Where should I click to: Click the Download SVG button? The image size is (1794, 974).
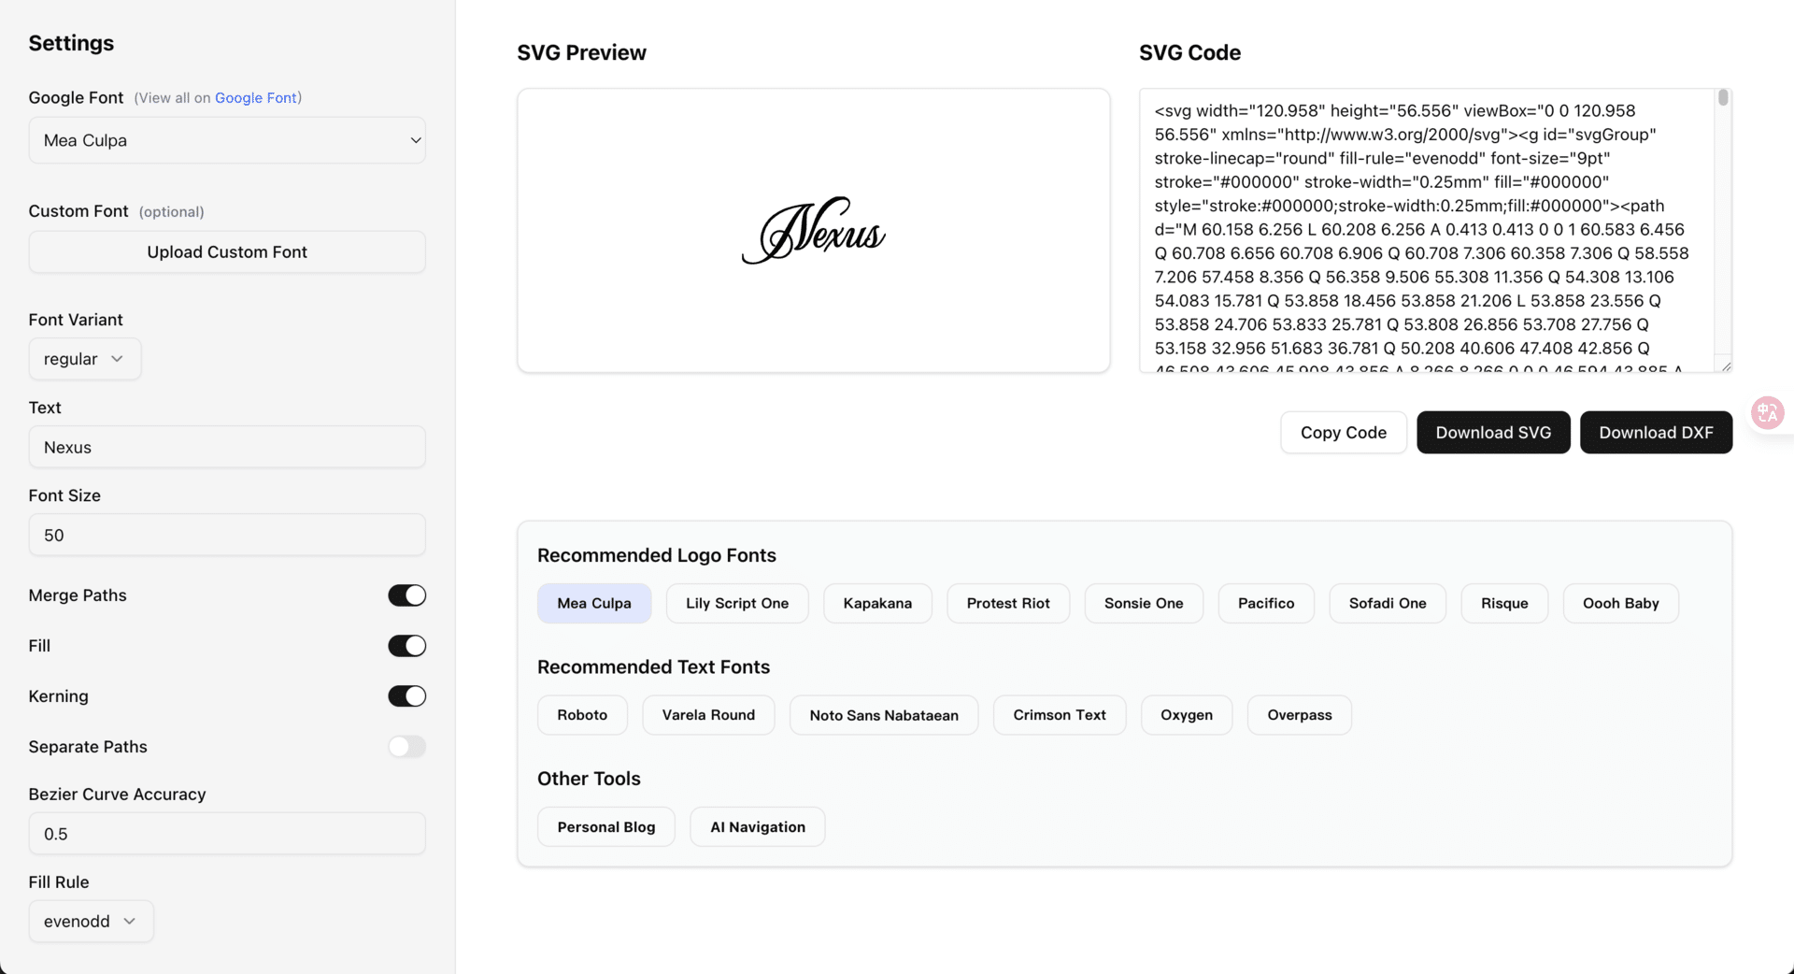tap(1492, 433)
